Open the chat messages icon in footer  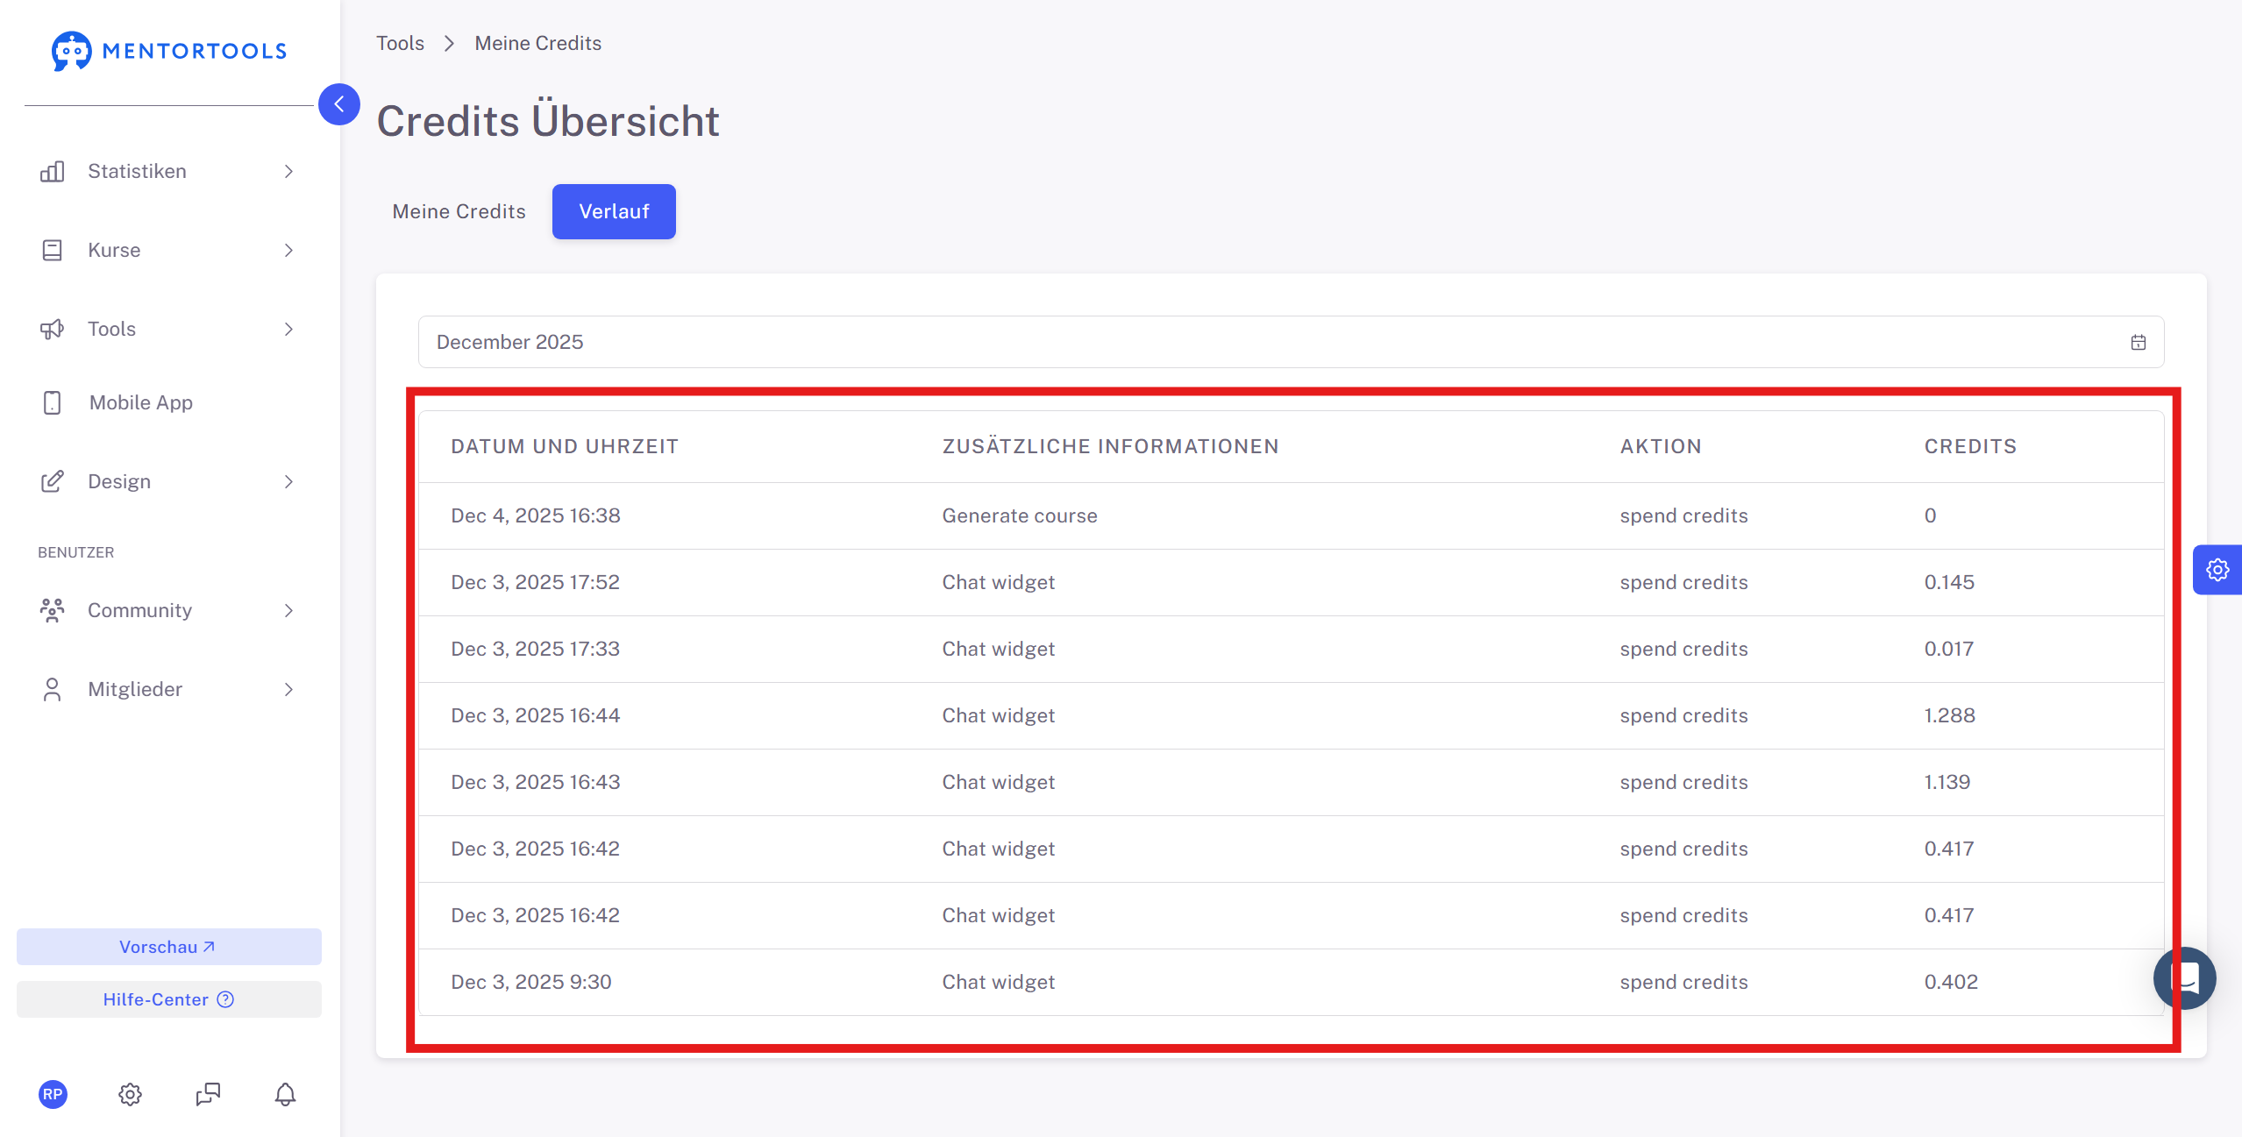click(208, 1094)
